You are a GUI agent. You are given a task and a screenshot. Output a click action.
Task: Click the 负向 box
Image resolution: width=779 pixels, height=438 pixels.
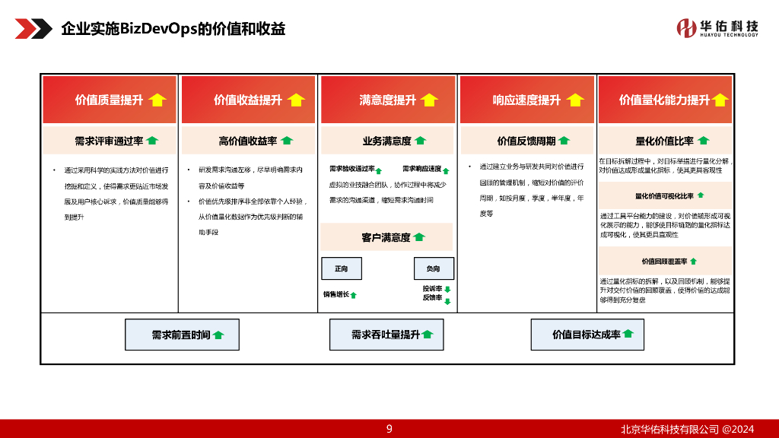[x=434, y=268]
